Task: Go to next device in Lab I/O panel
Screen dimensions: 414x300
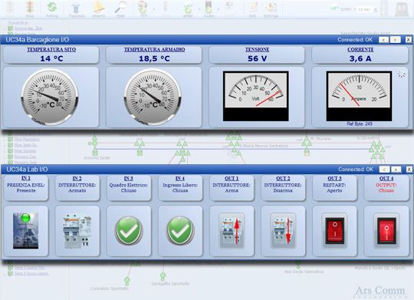Action: coord(396,170)
